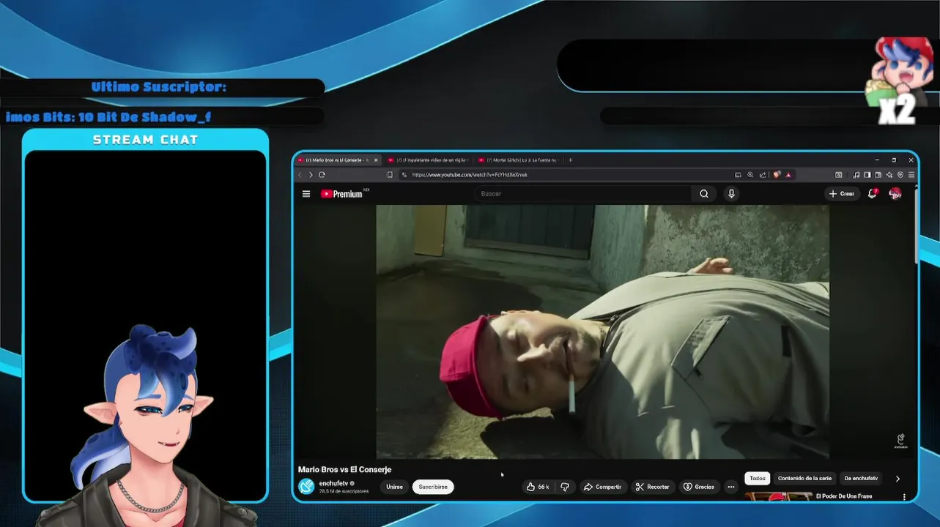Open the YouTube account avatar menu
The width and height of the screenshot is (940, 527).
pos(895,194)
